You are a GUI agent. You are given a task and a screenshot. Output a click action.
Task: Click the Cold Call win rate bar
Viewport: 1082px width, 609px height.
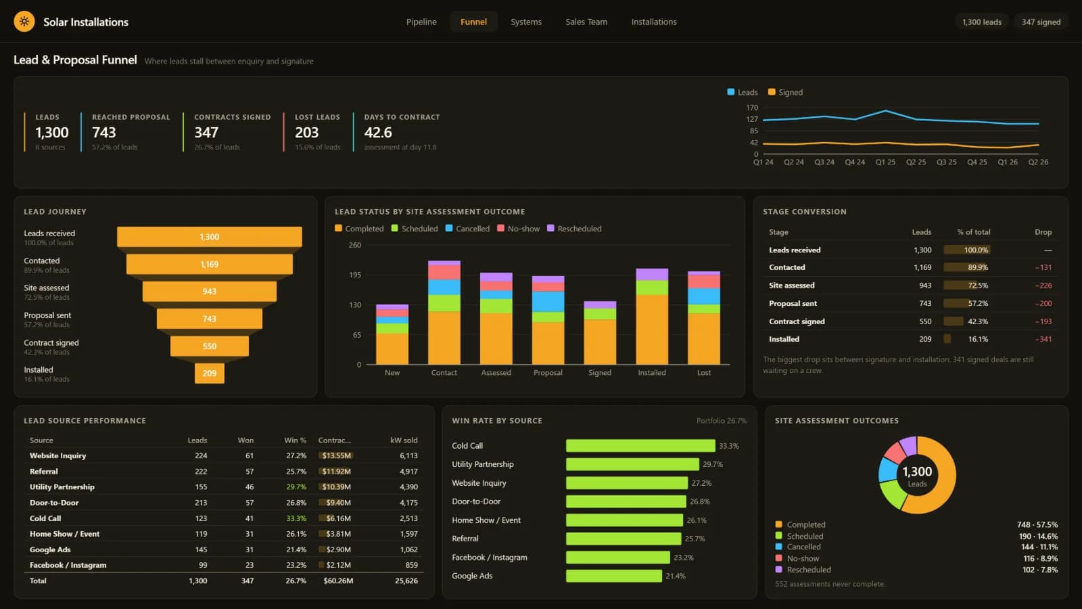(x=640, y=446)
